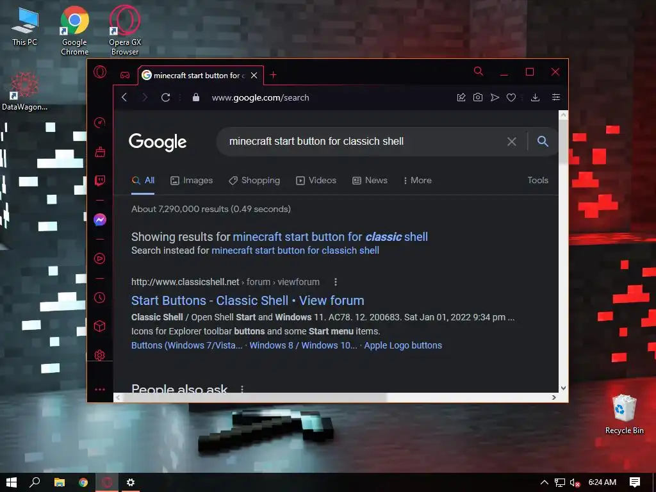Open GX Control speedometer icon in sidebar

[x=99, y=122]
